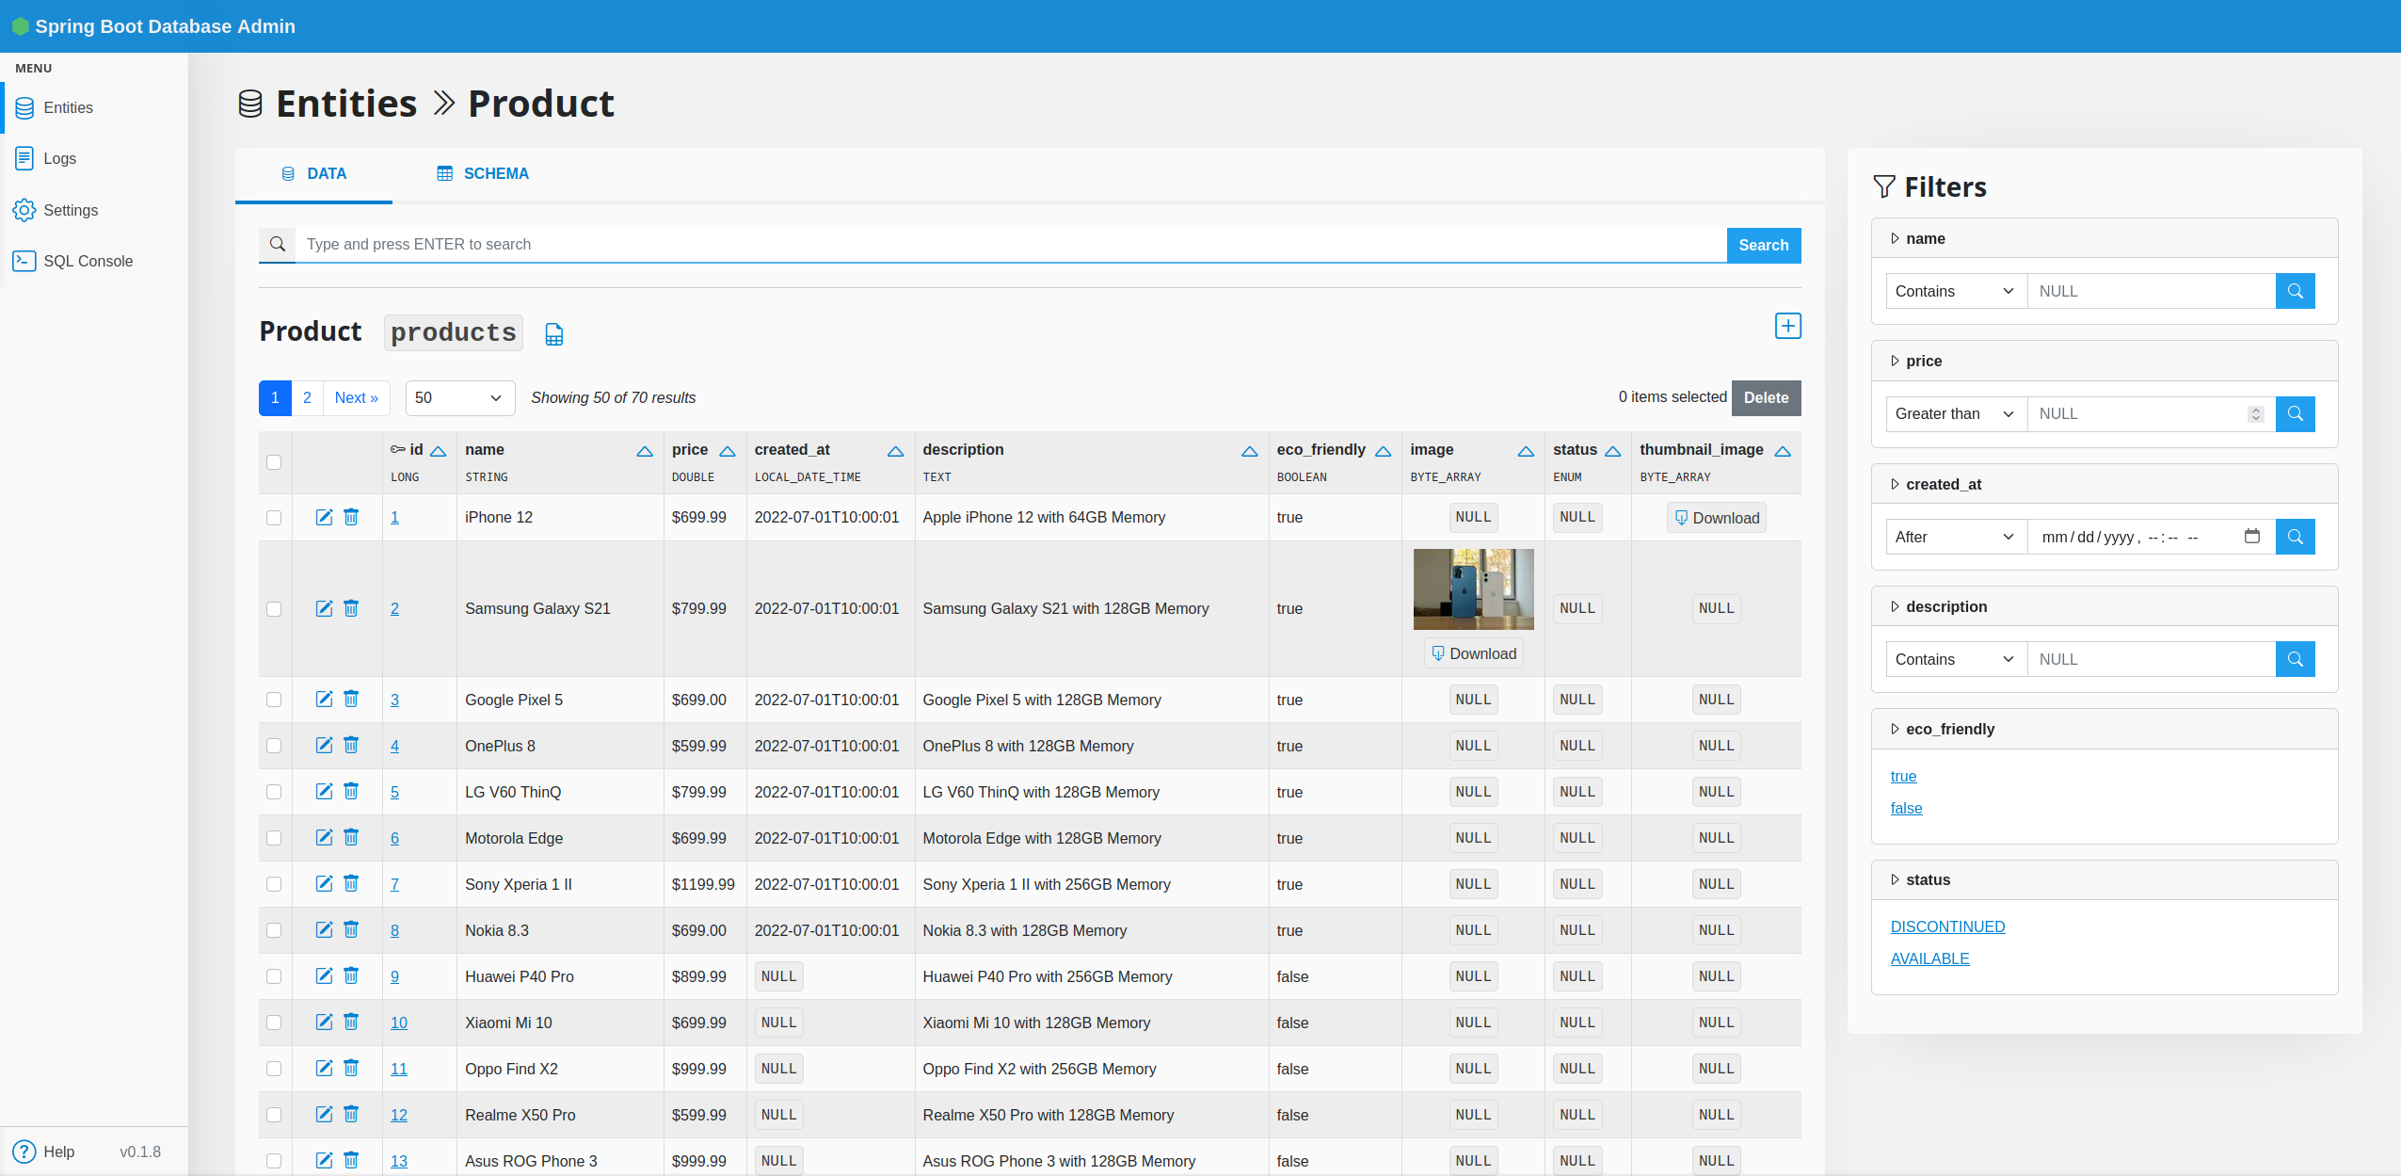
Task: Click the DISCONTINUED status filter link
Action: pyautogui.click(x=1947, y=926)
